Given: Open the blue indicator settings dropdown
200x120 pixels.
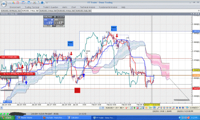Looking at the screenshot, I should [x=187, y=108].
